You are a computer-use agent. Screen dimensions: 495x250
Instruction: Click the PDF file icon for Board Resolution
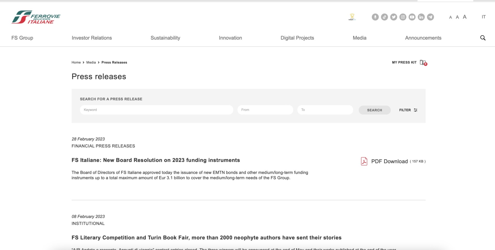(x=364, y=161)
